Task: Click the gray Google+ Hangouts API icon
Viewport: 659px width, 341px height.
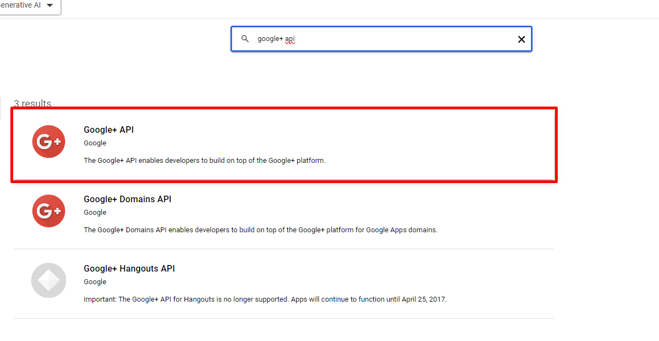Action: point(49,280)
